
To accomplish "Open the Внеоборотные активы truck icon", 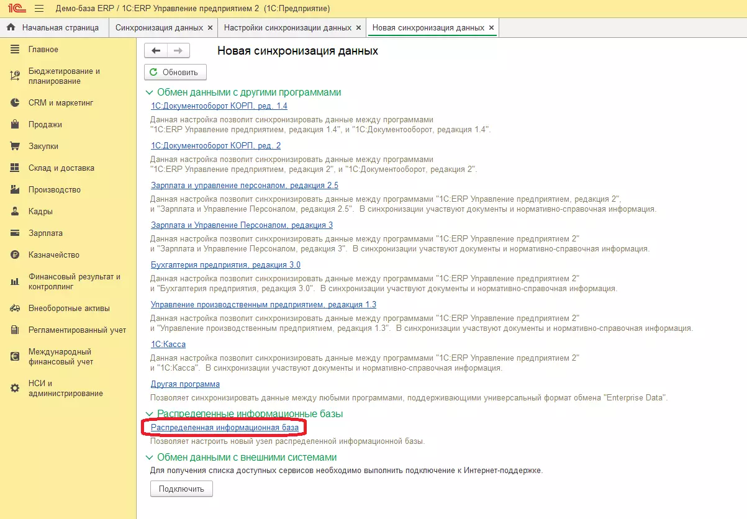I will click(15, 309).
